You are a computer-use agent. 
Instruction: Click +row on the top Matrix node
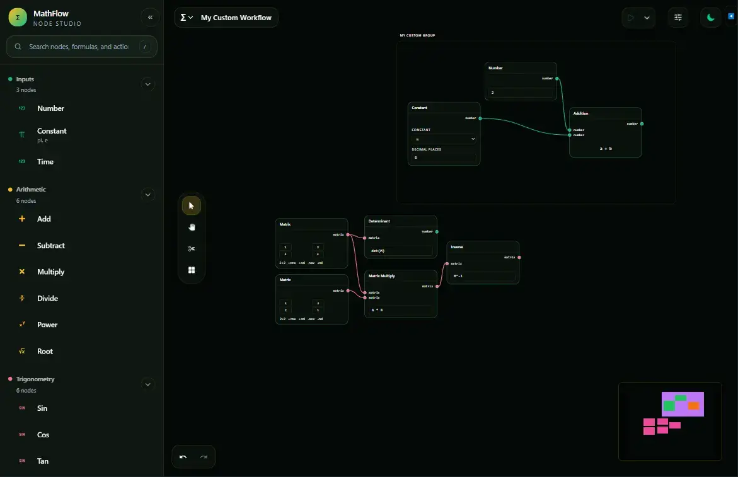[292, 263]
